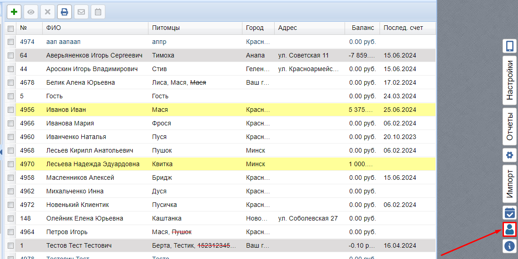The height and width of the screenshot is (259, 518).
Task: Click the calendar icon in top toolbar
Action: [98, 12]
